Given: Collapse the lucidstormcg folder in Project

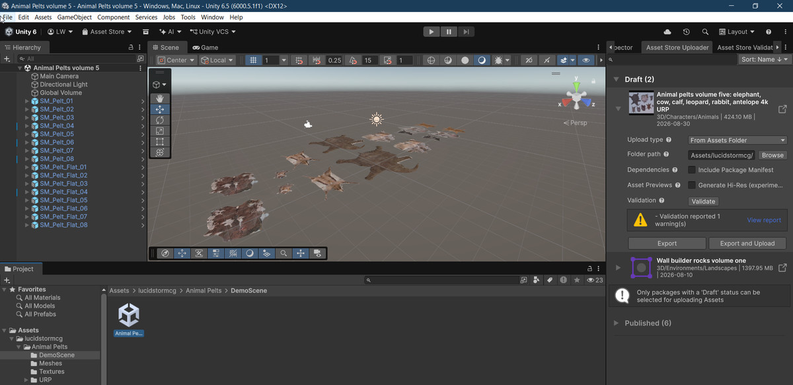Looking at the screenshot, I should [x=11, y=339].
